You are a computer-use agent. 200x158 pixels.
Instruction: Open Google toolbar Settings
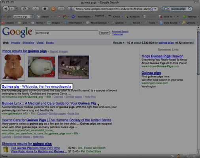[x=190, y=17]
